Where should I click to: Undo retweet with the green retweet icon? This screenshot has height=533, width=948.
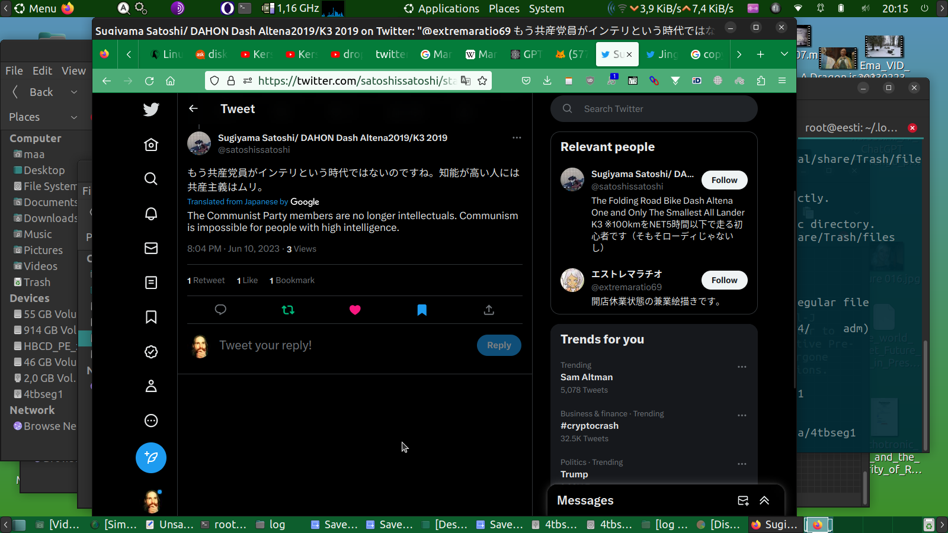tap(288, 310)
